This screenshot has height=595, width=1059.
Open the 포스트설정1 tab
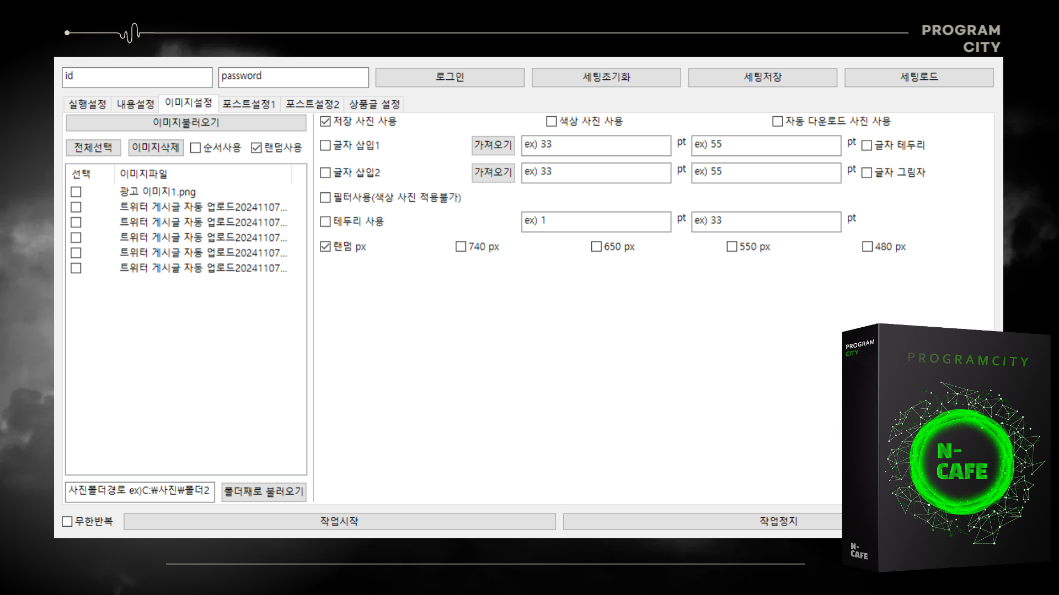(249, 104)
